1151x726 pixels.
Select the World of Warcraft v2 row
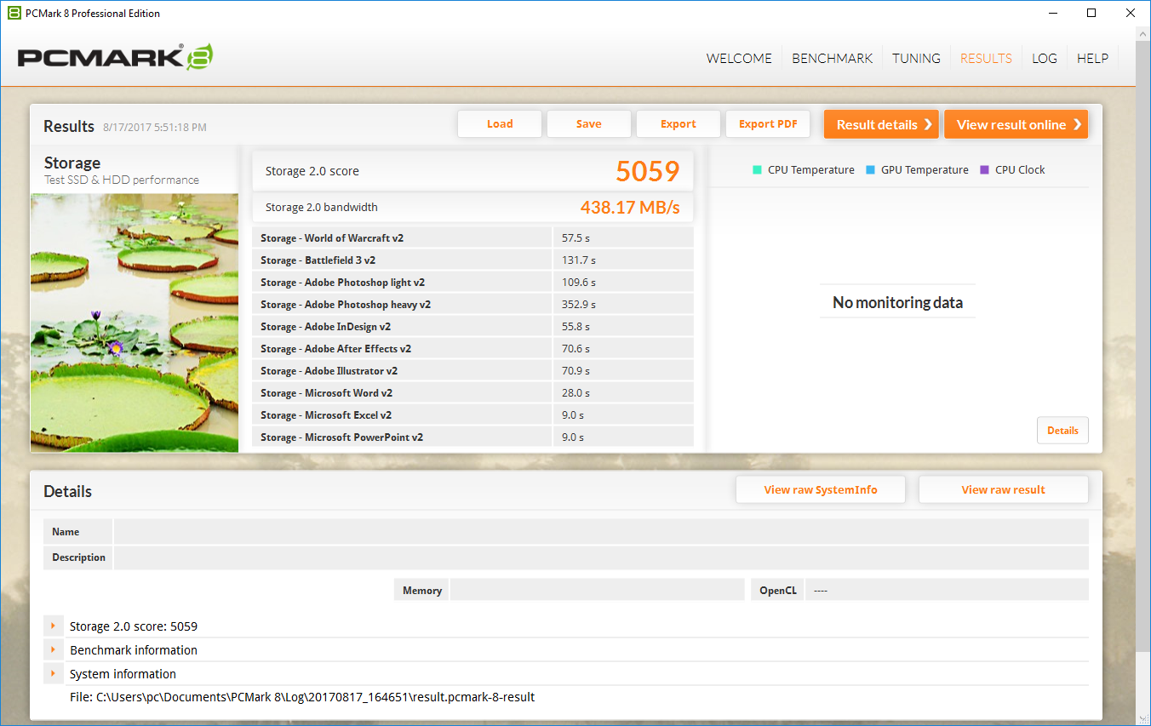pyautogui.click(x=472, y=237)
